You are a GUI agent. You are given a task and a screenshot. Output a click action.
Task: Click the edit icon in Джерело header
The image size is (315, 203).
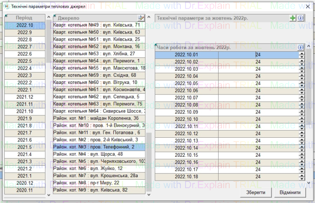point(141,18)
